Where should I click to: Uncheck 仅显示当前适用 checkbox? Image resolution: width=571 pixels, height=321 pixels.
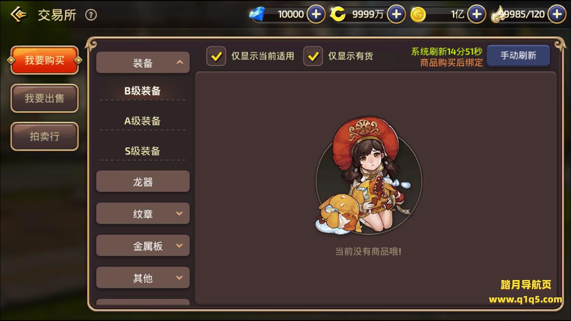[x=216, y=56]
